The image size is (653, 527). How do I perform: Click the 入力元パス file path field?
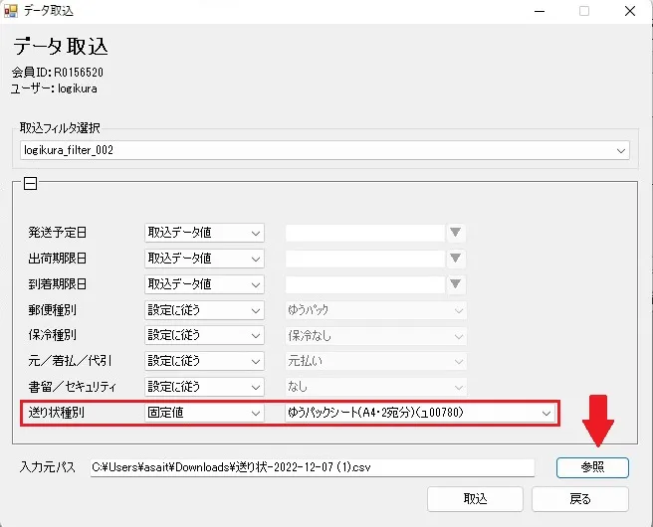[313, 467]
